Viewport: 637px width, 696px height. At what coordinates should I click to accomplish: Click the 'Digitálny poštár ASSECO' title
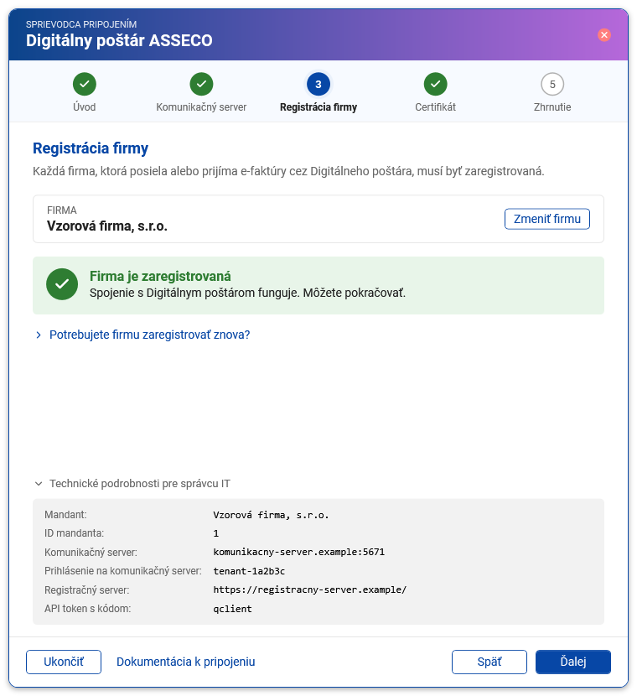click(119, 40)
